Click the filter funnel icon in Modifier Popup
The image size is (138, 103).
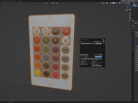pyautogui.click(x=104, y=43)
